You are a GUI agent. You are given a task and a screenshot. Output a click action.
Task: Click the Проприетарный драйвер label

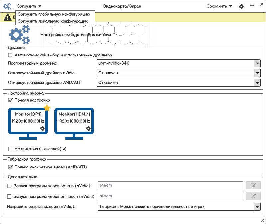pos(33,63)
